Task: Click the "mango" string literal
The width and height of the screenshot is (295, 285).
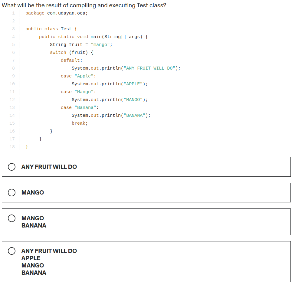Action: tap(100, 44)
